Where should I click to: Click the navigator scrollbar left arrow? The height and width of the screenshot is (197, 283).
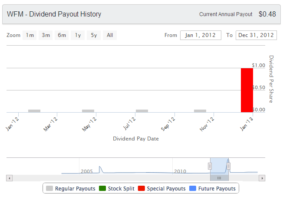[10, 178]
